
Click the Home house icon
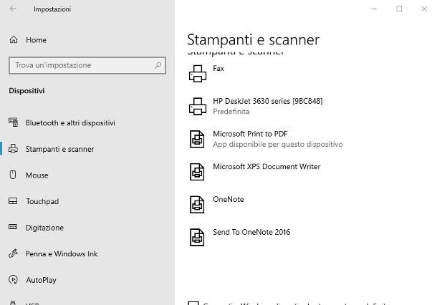tap(14, 40)
